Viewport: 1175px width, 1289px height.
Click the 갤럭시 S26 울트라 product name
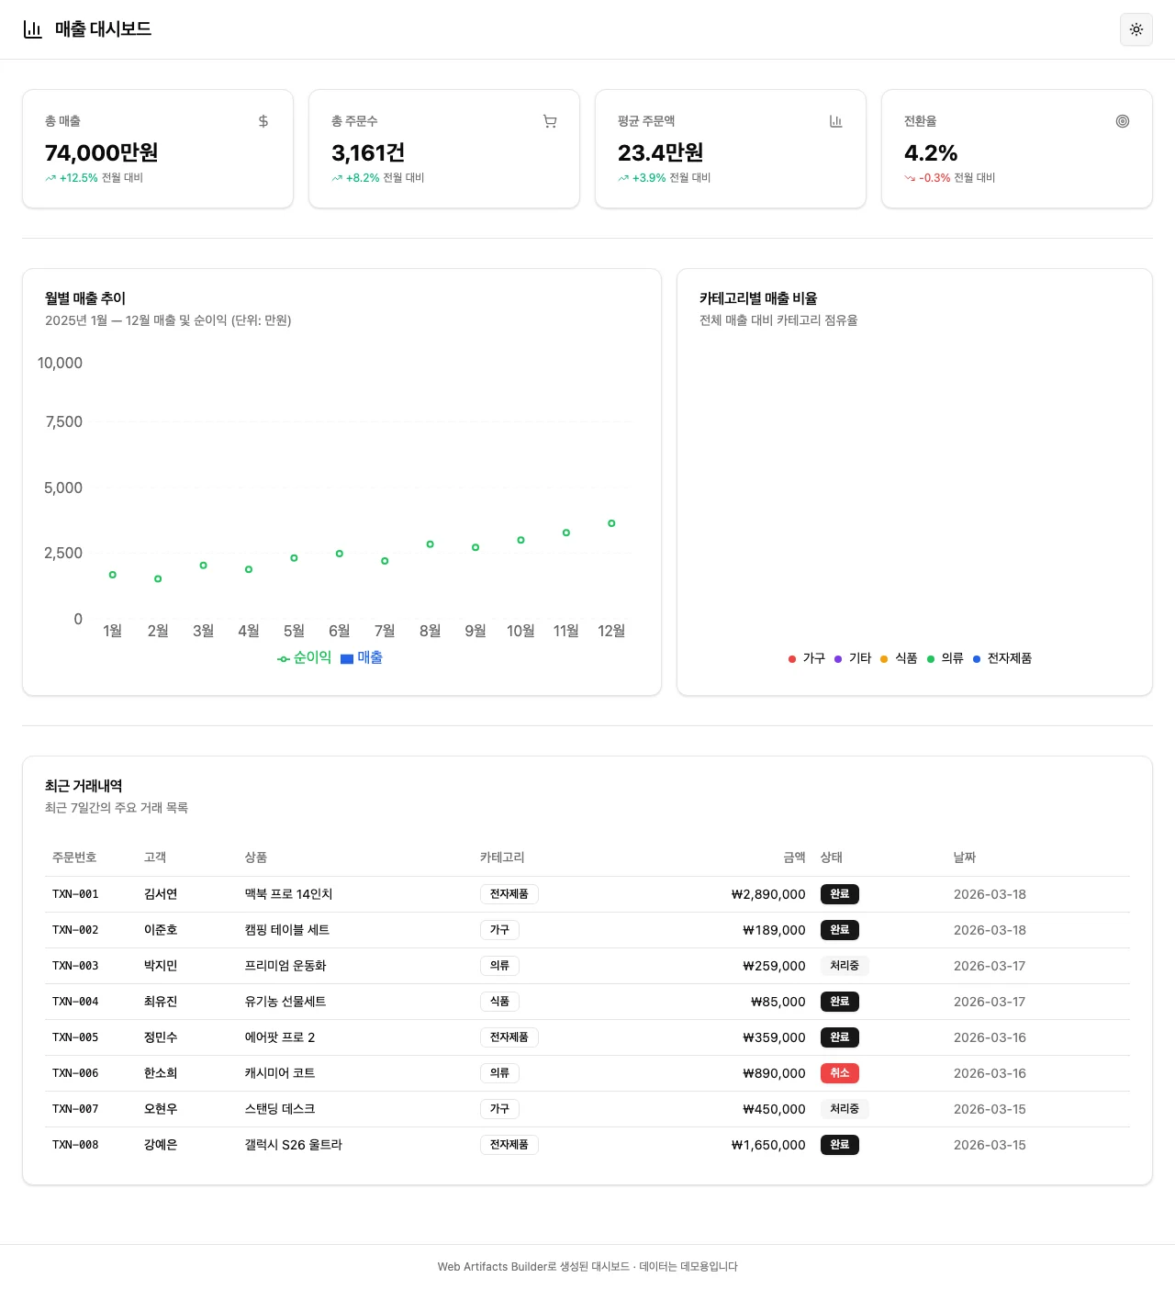click(293, 1145)
